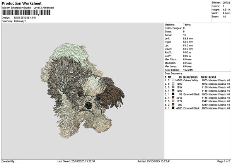Select stitch count 1590 in stop 2

179,84
